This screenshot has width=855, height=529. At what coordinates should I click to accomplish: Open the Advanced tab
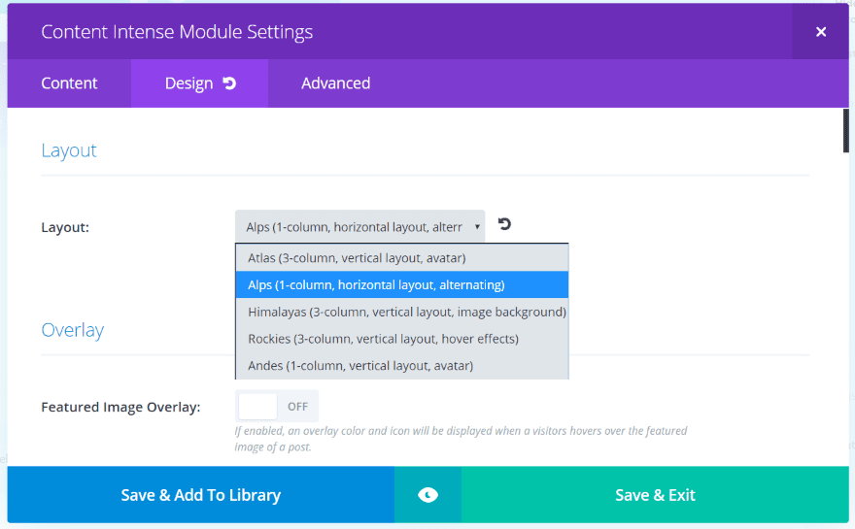coord(335,83)
